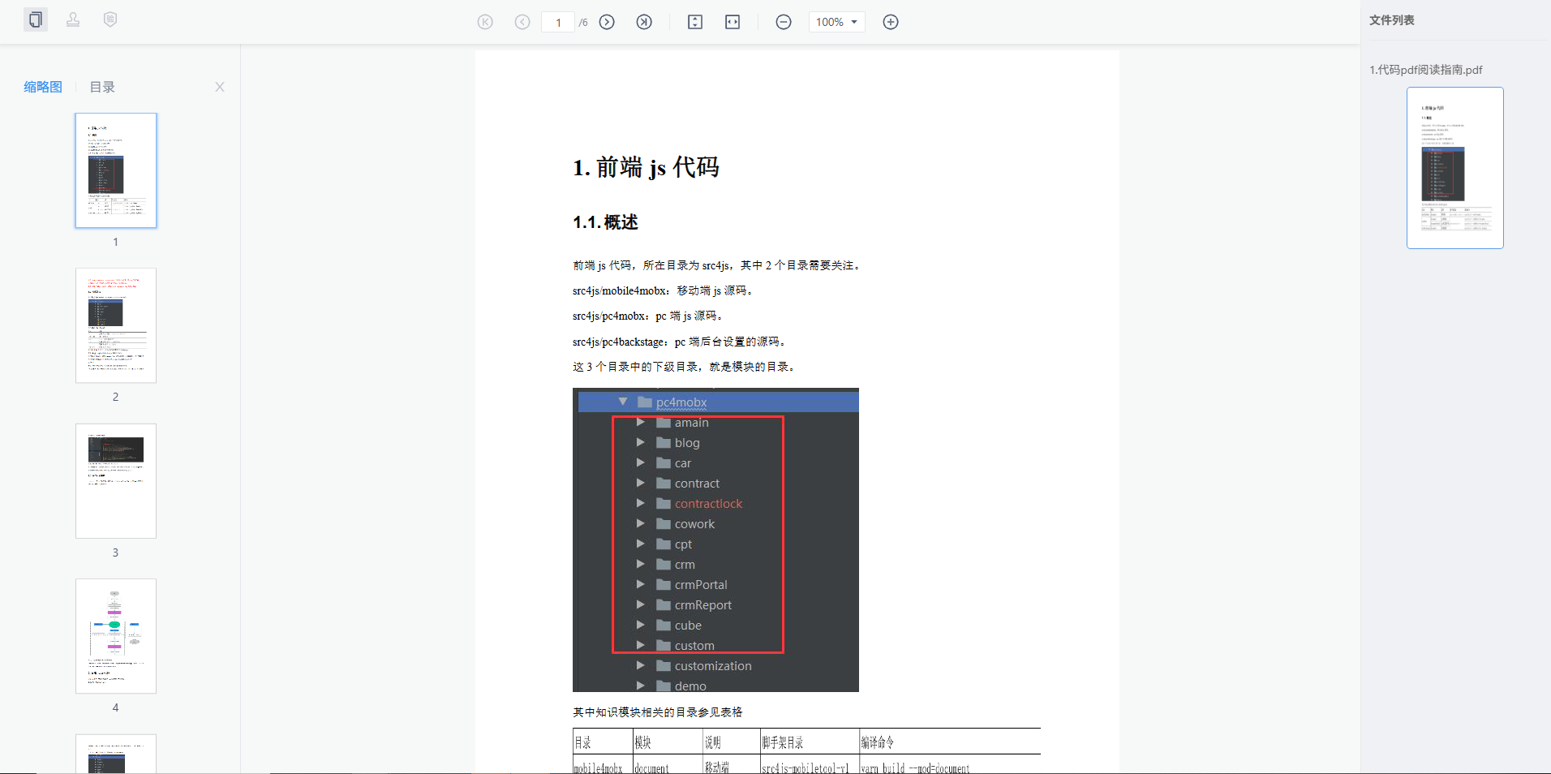Switch to the 目录 tab

pyautogui.click(x=102, y=87)
